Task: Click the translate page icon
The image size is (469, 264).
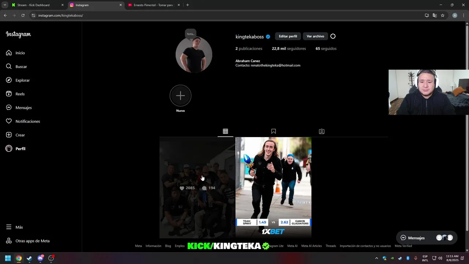Action: point(435,15)
